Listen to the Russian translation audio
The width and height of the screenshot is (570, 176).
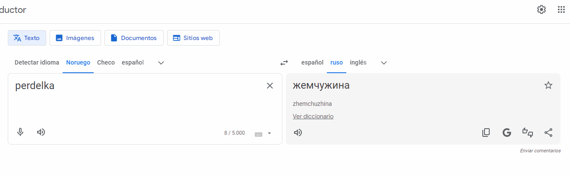click(298, 133)
